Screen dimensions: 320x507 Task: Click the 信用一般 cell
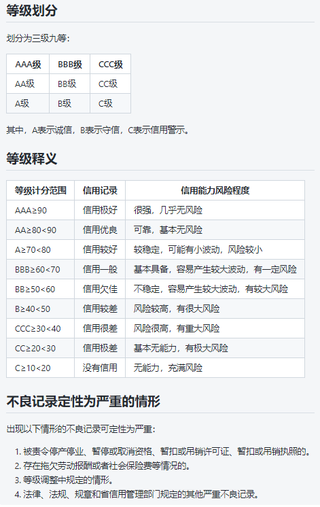100,269
